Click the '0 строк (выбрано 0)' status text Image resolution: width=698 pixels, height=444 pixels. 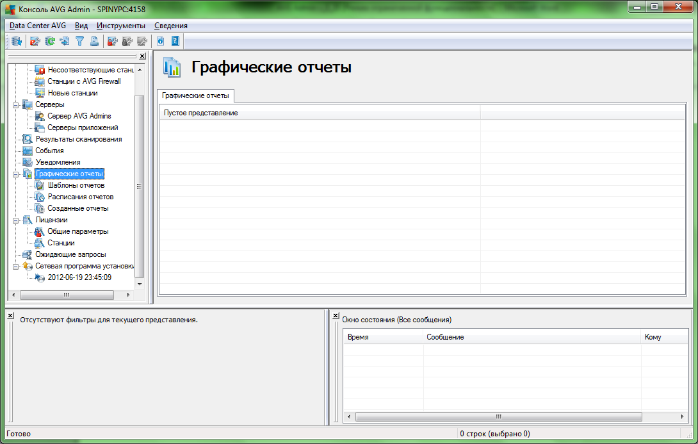[x=495, y=434]
